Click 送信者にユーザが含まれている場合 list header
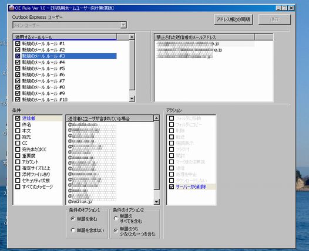The height and width of the screenshot is (251, 309). click(x=110, y=118)
